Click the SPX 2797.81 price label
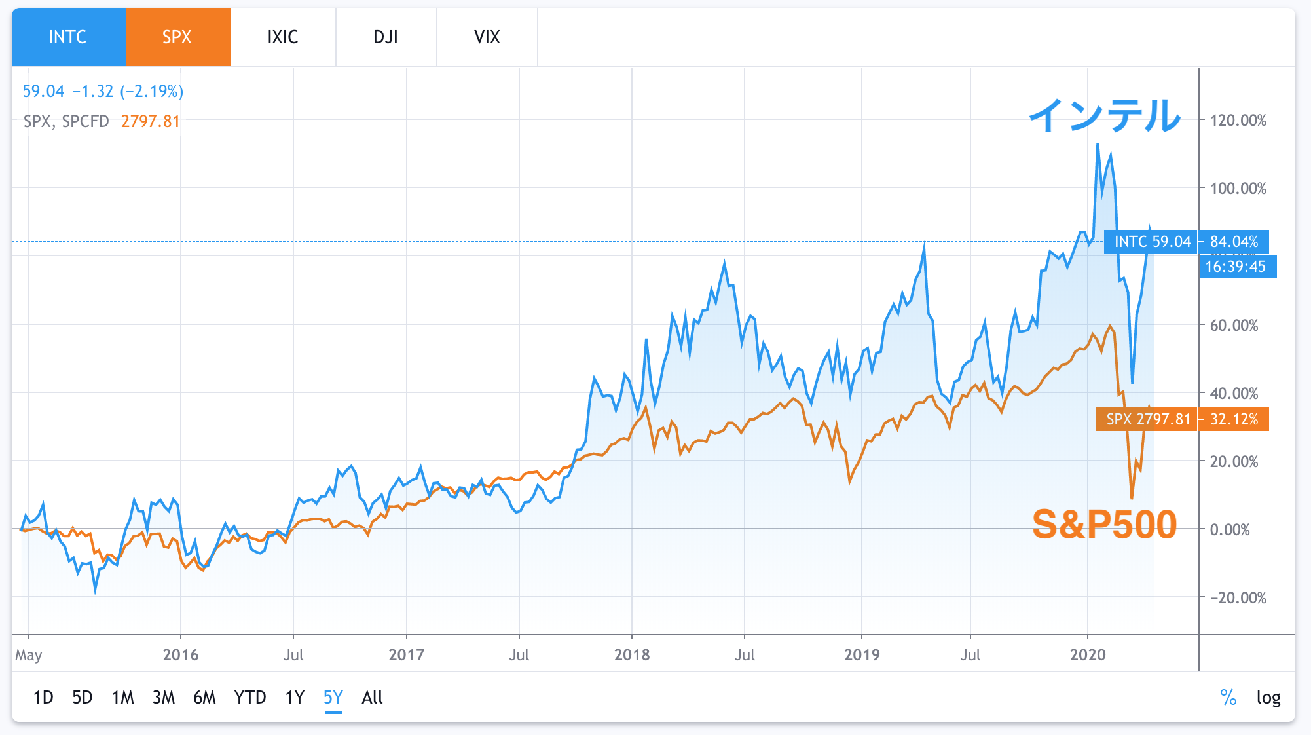Screen dimensions: 1311x735 [x=1148, y=419]
